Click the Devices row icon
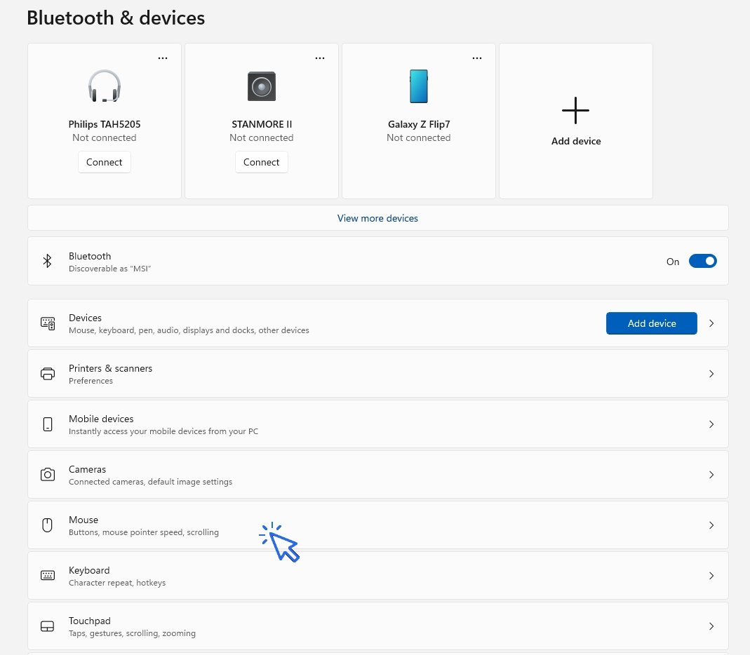 [x=47, y=323]
